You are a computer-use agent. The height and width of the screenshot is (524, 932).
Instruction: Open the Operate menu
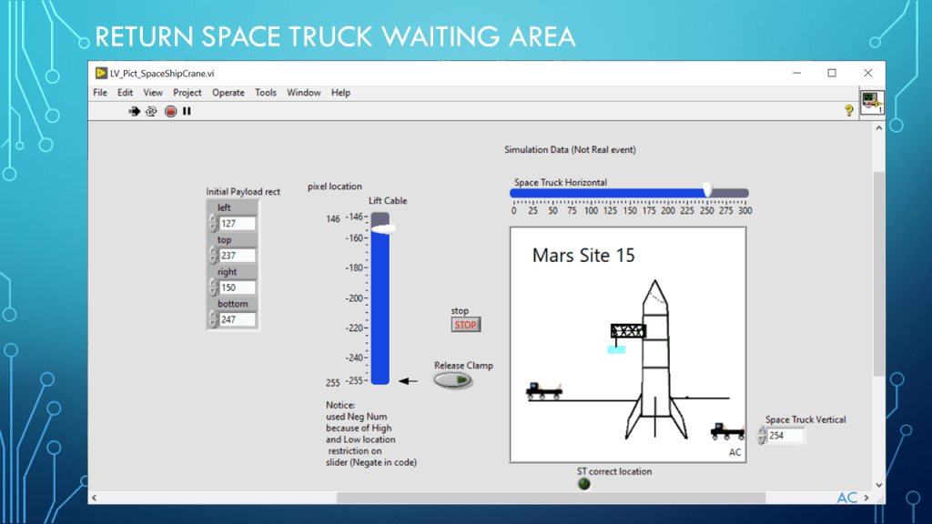[228, 93]
